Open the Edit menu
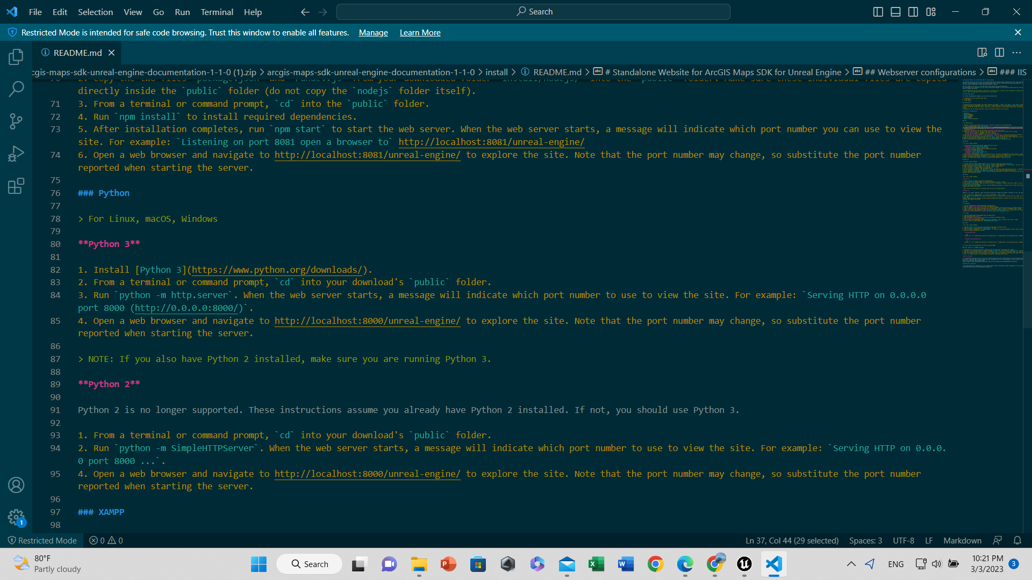Image resolution: width=1032 pixels, height=580 pixels. coord(60,12)
